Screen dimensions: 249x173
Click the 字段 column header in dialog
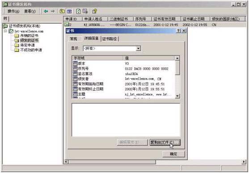click(97, 58)
